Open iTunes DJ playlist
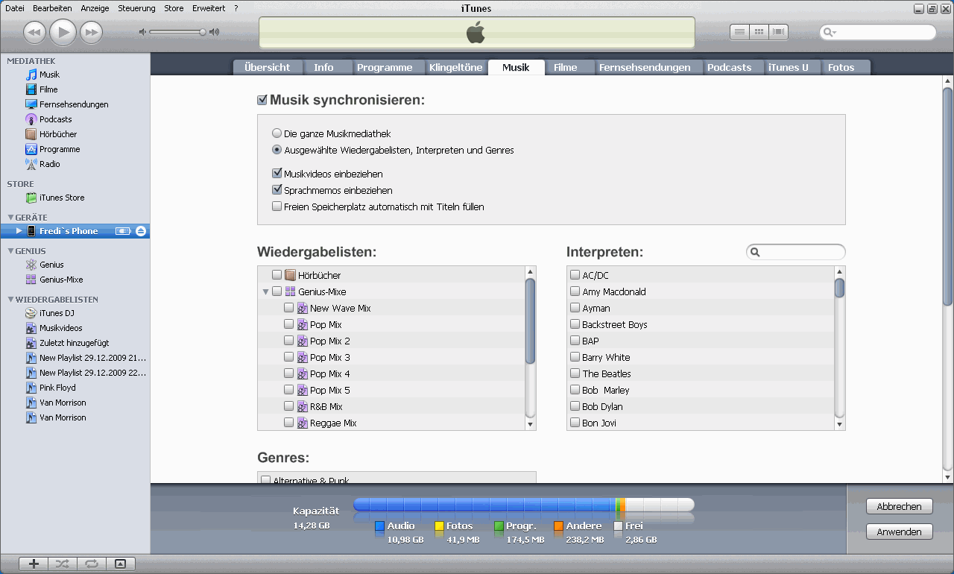The width and height of the screenshot is (954, 574). click(57, 313)
